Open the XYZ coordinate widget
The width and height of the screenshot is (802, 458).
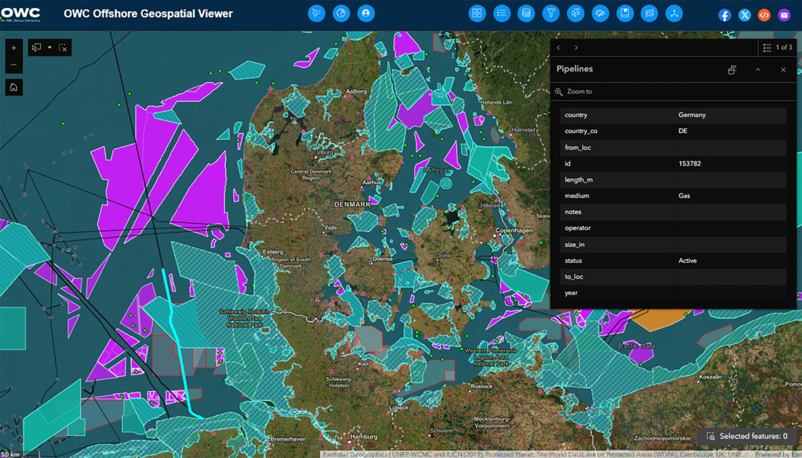coord(649,13)
